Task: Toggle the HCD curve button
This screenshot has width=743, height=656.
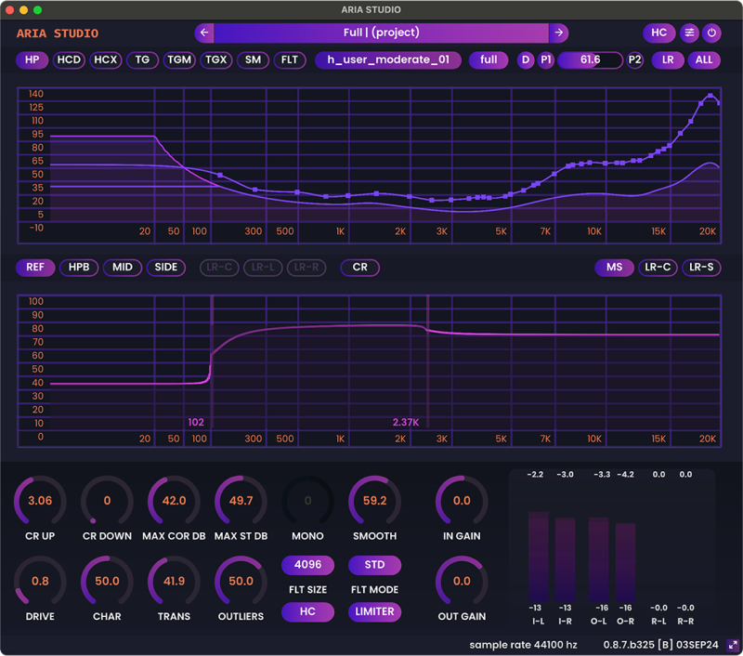Action: click(69, 59)
